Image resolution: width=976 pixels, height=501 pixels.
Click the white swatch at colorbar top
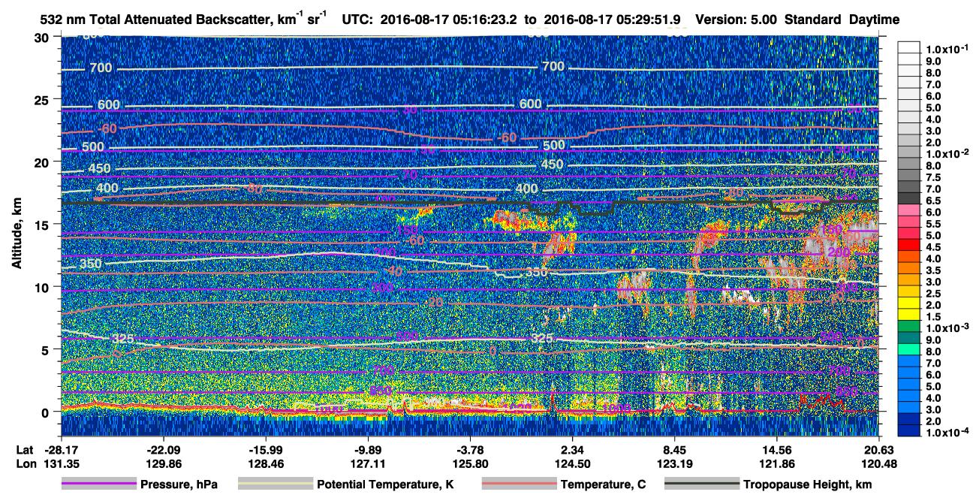[909, 47]
